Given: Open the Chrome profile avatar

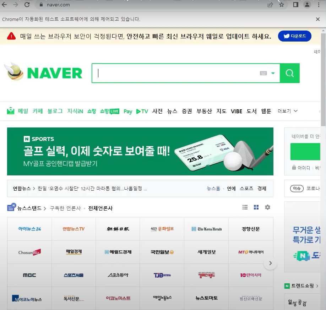Looking at the screenshot, I should point(307,5).
